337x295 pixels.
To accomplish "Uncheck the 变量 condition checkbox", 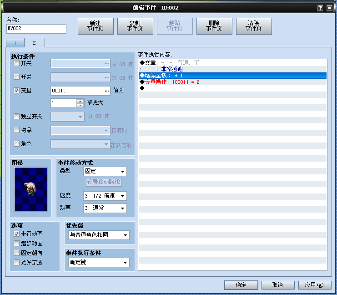I will 16,91.
